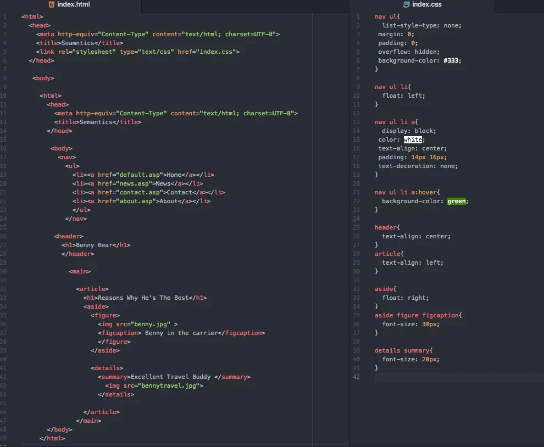Click the "list-style-type: none;" declaration
544x447 pixels.
422,25
